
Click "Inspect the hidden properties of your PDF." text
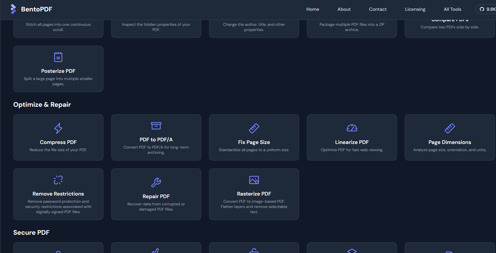156,27
